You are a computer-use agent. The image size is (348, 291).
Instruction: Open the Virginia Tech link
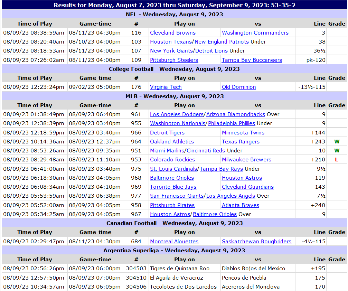(166, 87)
